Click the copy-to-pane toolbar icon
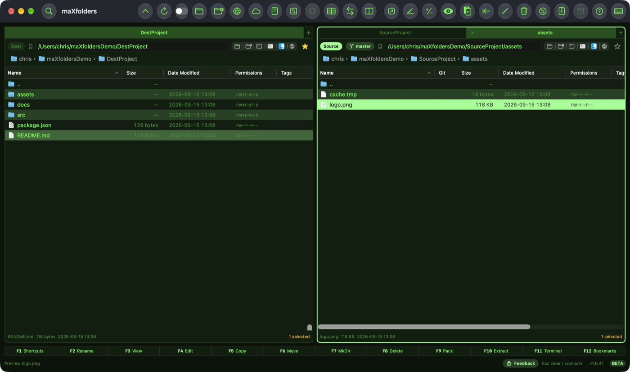630x372 pixels. [x=468, y=11]
